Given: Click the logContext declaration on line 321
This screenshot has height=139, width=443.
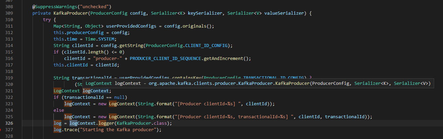Looking at the screenshot, I should coord(96,91).
